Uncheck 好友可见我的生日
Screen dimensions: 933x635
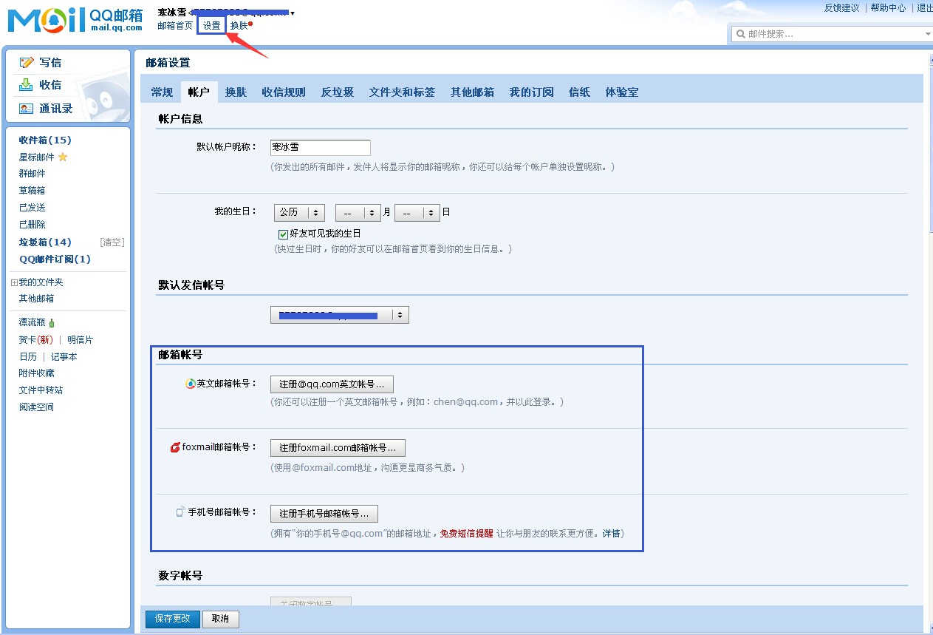283,234
